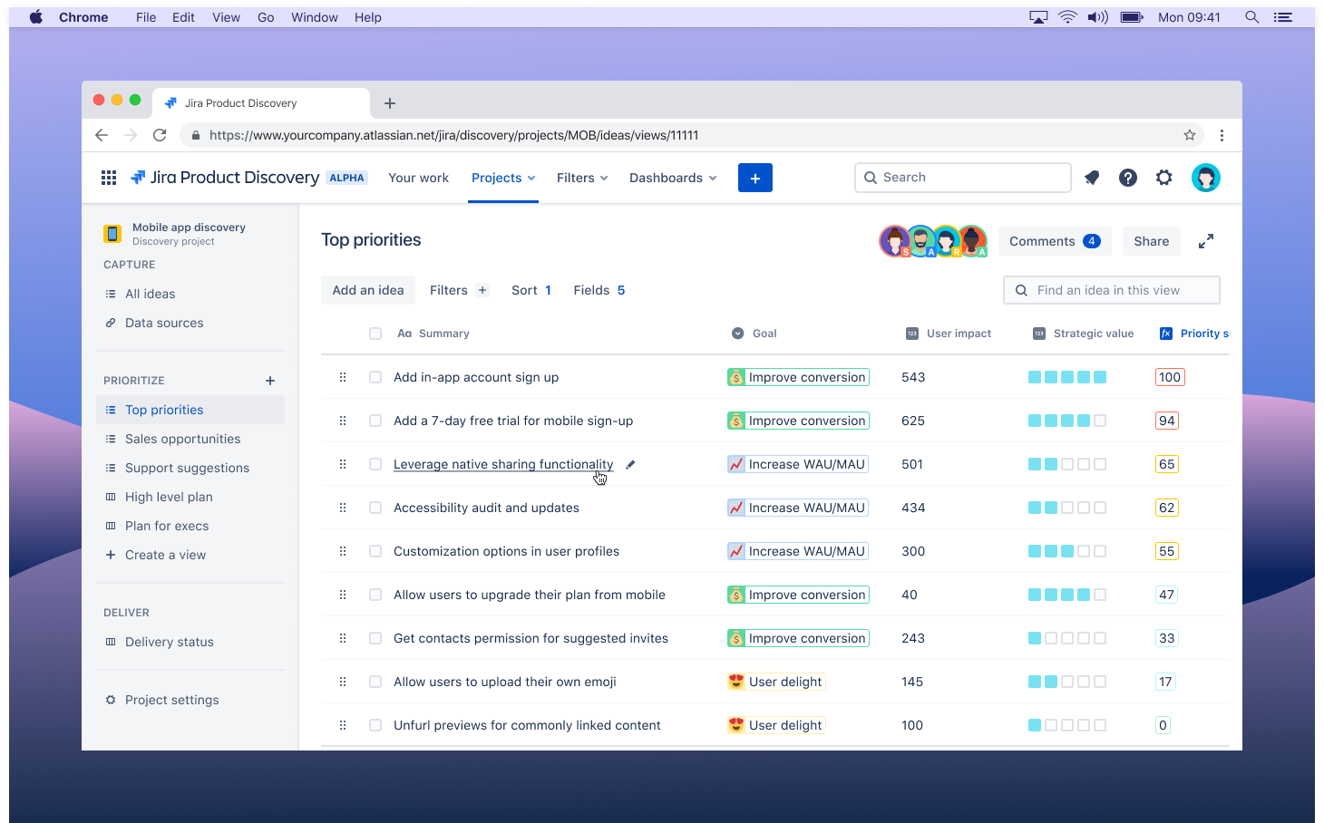The width and height of the screenshot is (1324, 823).
Task: Open the help question mark icon
Action: click(1128, 178)
